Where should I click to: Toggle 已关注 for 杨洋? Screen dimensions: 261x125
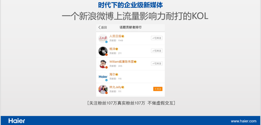click(157, 51)
